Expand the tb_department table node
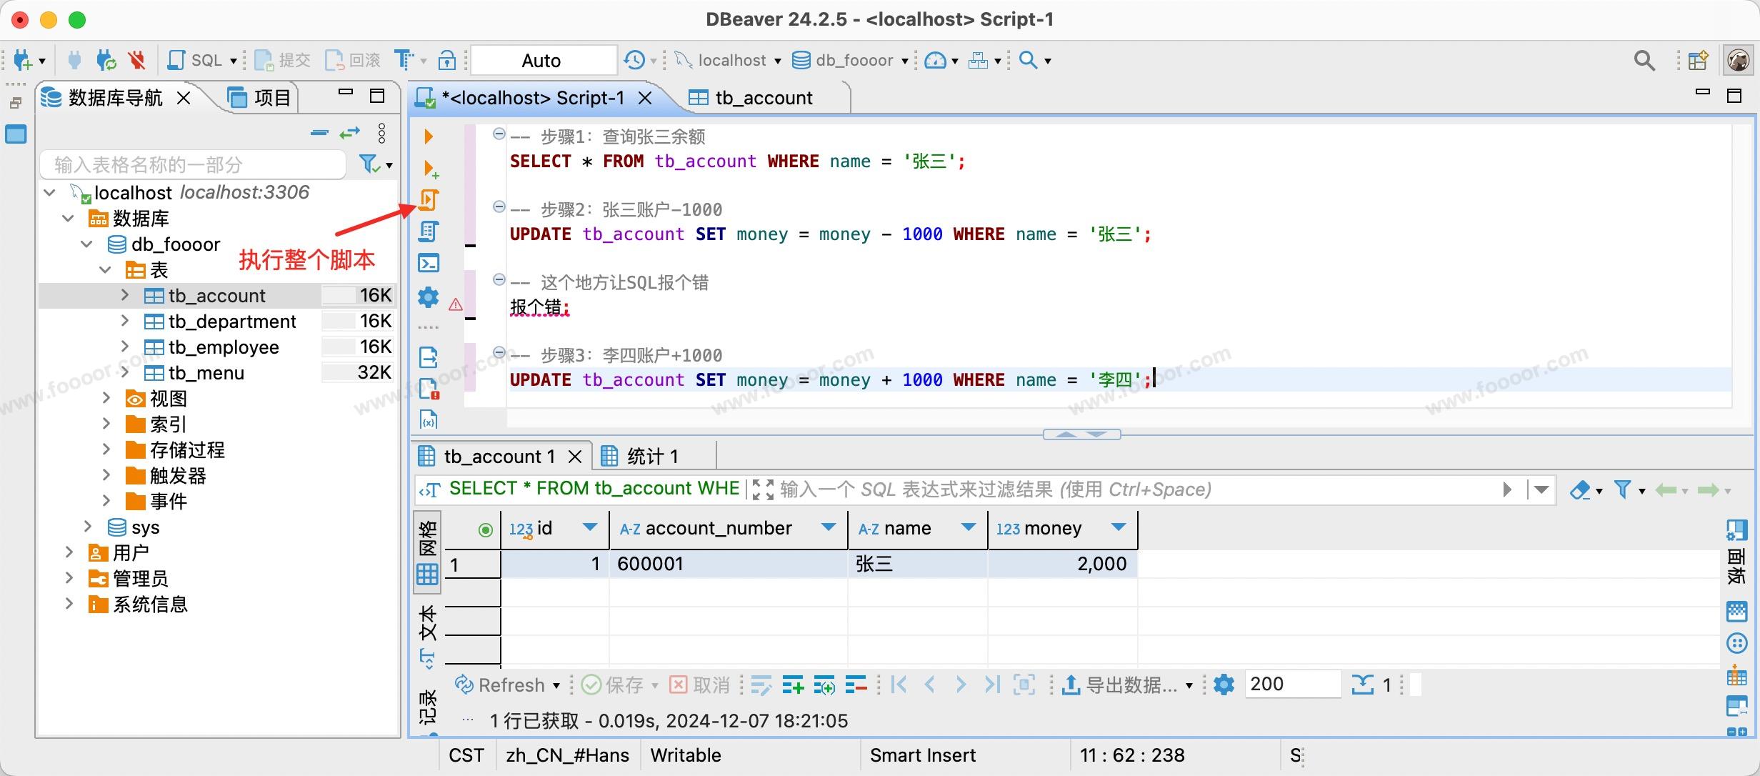The width and height of the screenshot is (1760, 776). tap(125, 322)
